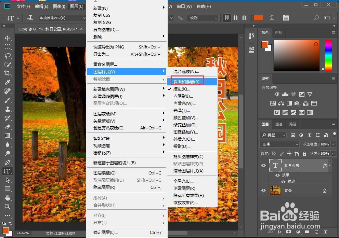Select the Crop tool
339x238 pixels.
click(8, 73)
